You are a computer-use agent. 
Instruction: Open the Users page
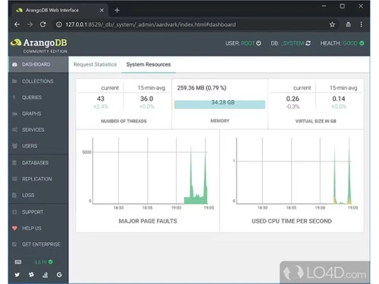tap(38, 146)
